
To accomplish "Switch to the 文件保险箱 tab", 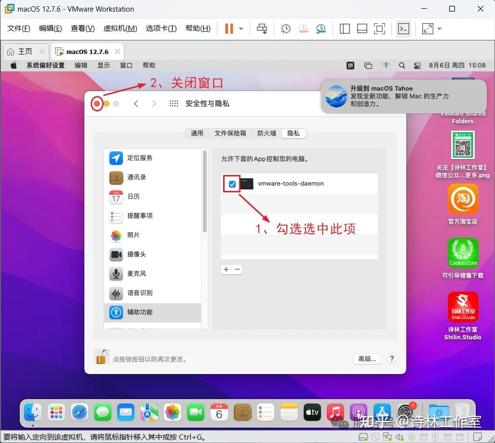I will click(x=230, y=133).
